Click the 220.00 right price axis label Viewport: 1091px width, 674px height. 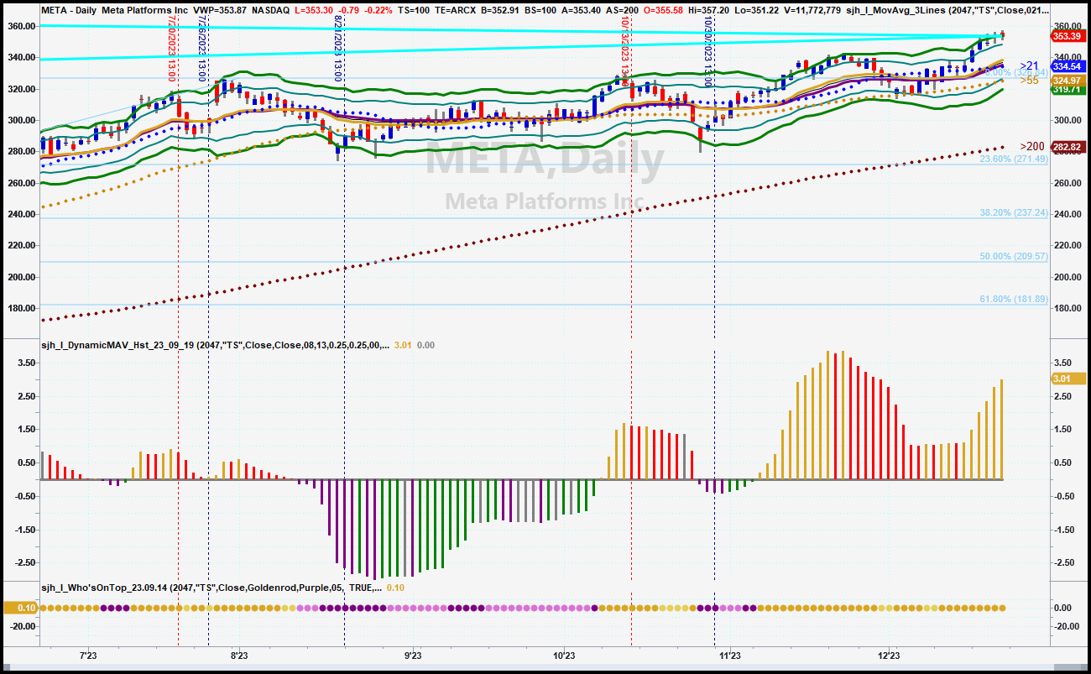[x=1069, y=246]
